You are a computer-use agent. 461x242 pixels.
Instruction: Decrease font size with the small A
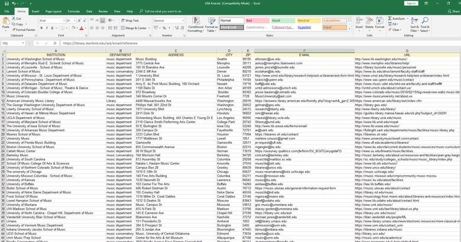pos(85,21)
